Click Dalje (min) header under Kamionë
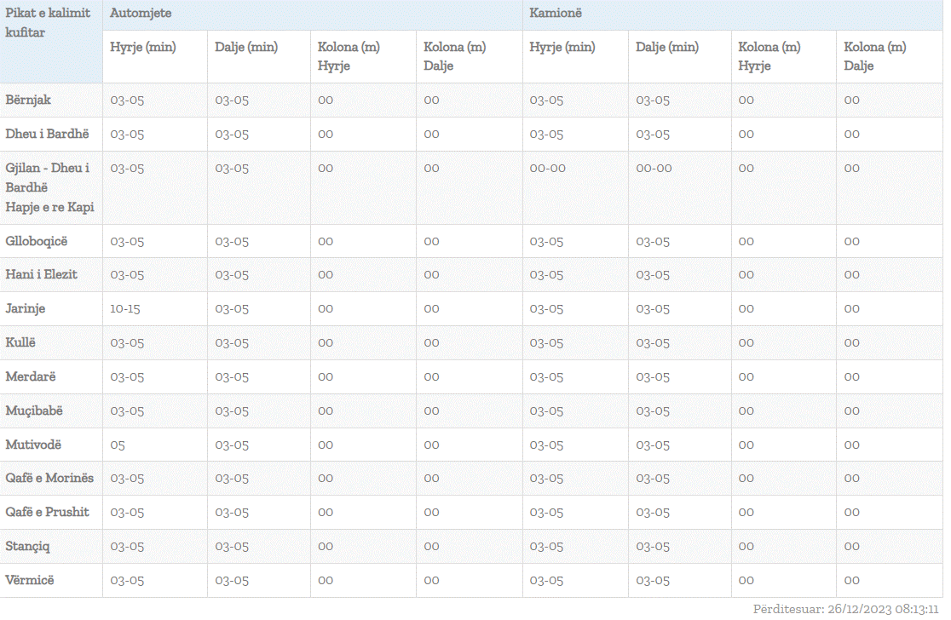The image size is (951, 620). tap(666, 48)
